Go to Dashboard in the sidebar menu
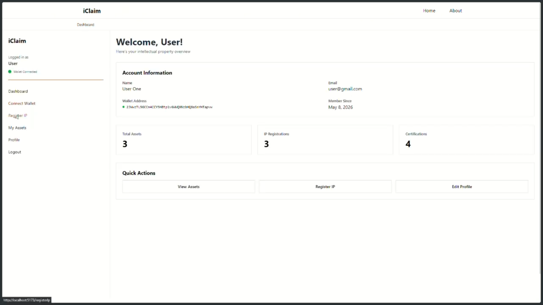 click(18, 91)
